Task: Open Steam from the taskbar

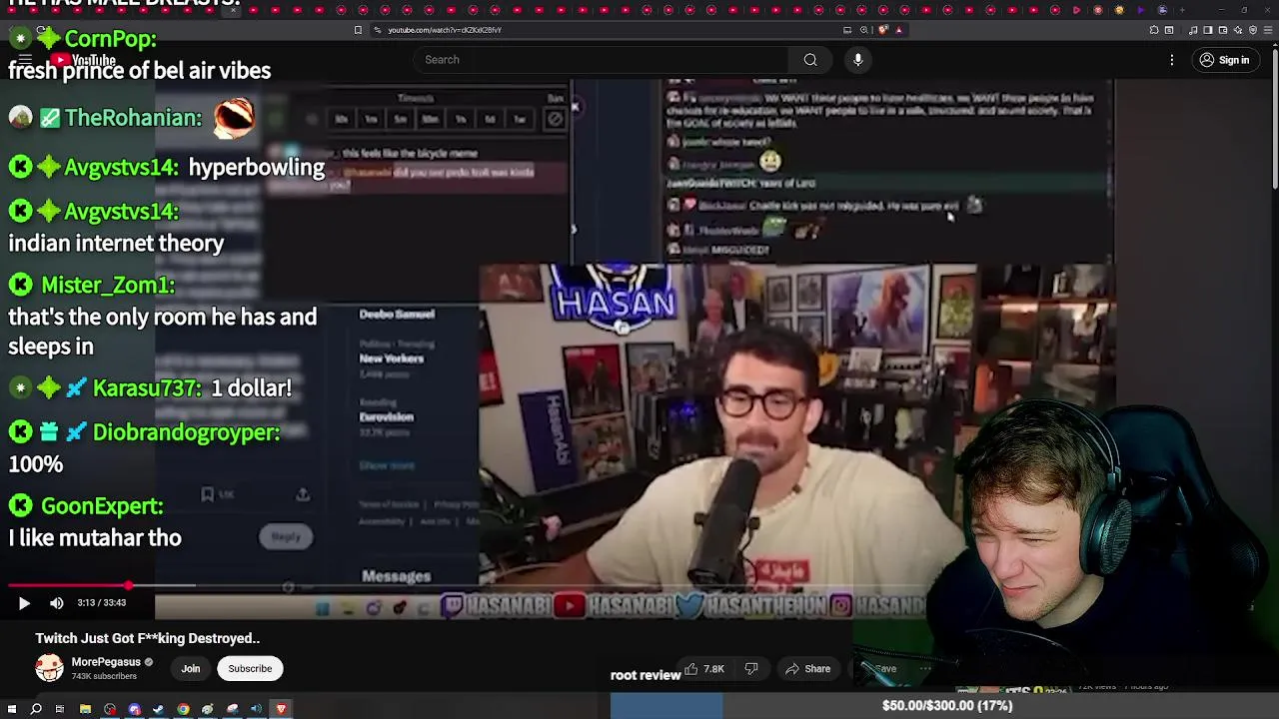Action: tap(159, 709)
